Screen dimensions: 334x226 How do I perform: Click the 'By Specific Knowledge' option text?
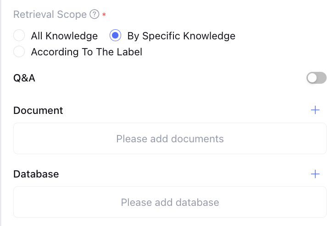[181, 36]
